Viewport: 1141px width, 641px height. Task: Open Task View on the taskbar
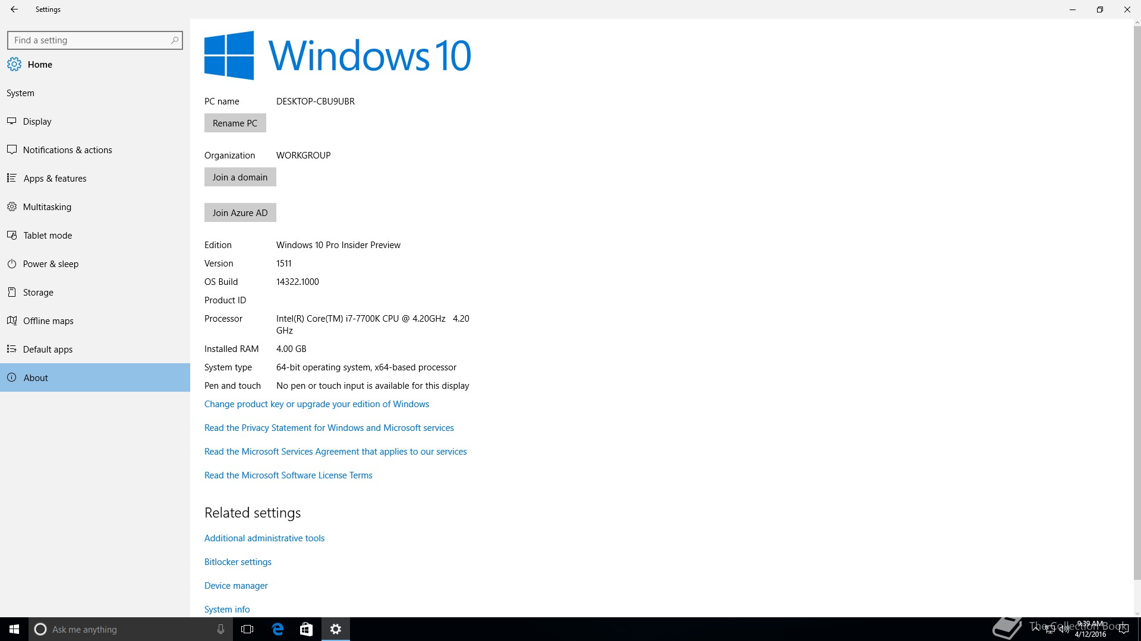click(x=247, y=629)
